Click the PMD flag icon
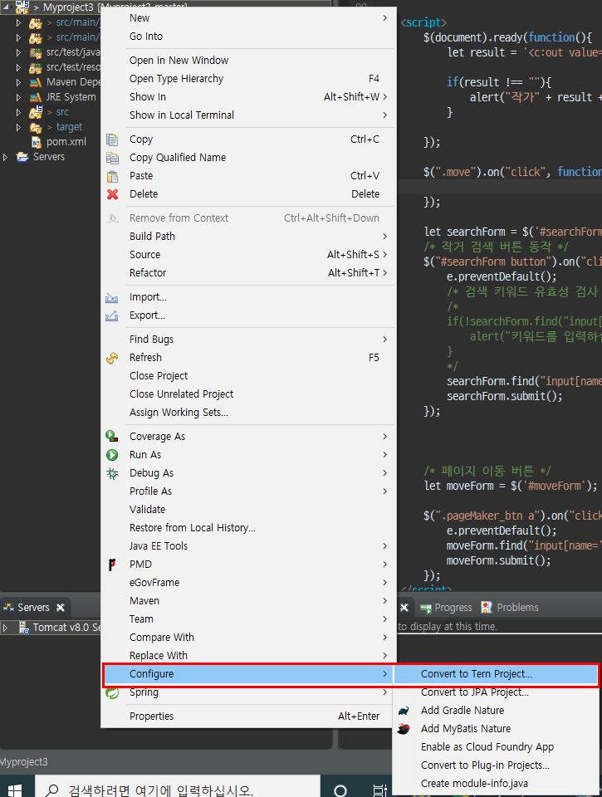Image resolution: width=602 pixels, height=797 pixels. [x=112, y=565]
